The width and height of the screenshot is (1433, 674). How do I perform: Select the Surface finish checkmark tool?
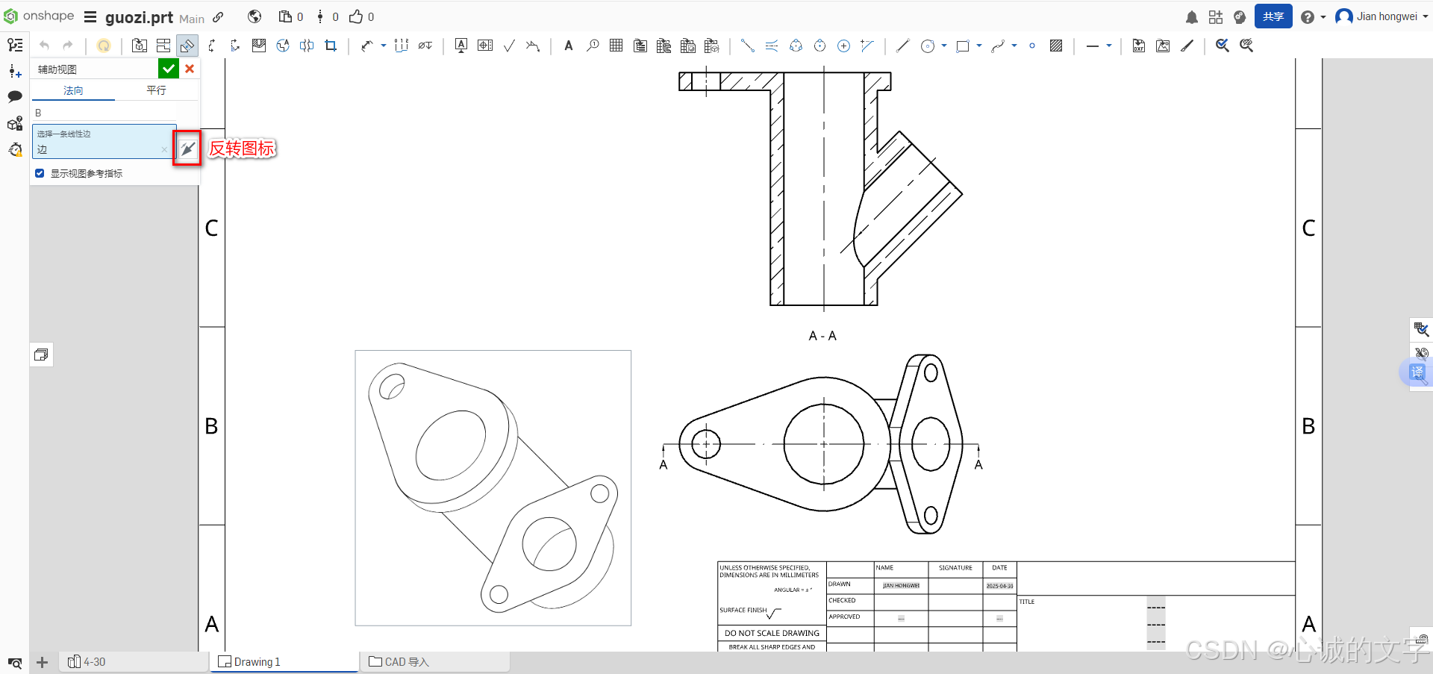(509, 46)
